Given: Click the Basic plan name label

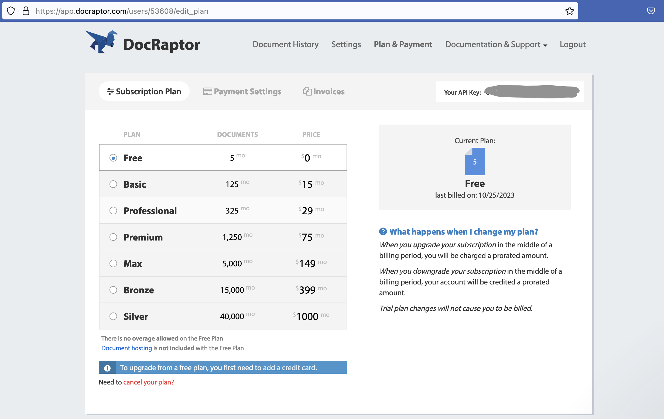Looking at the screenshot, I should 135,184.
